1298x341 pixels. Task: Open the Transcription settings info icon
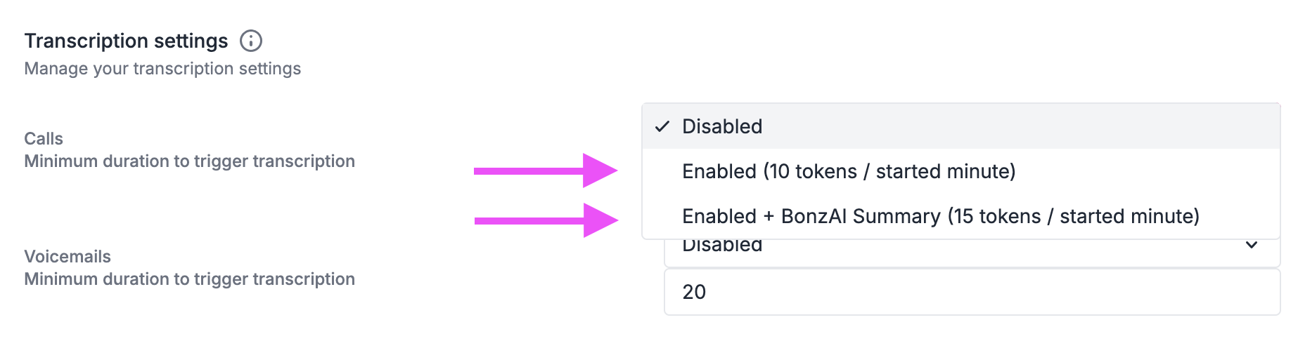pos(251,41)
